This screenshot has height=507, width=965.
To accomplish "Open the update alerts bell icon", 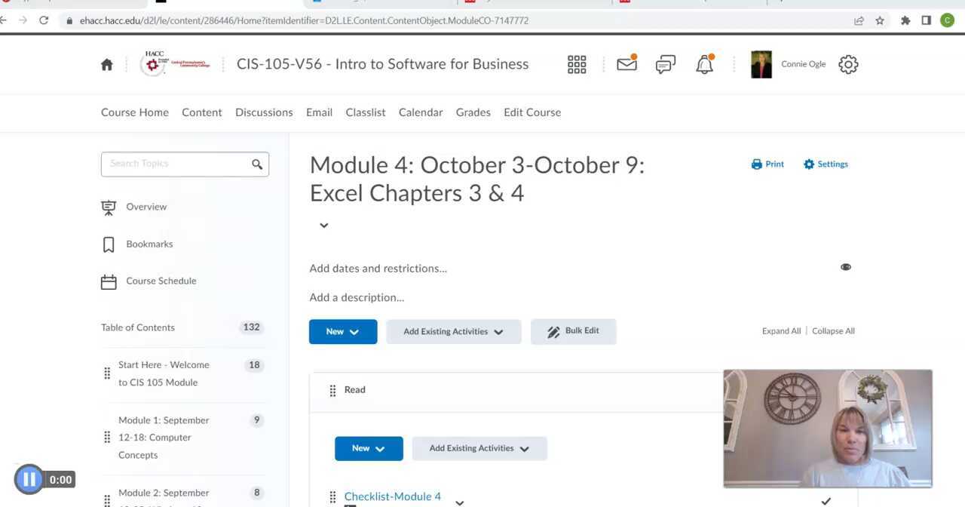I will pyautogui.click(x=704, y=65).
